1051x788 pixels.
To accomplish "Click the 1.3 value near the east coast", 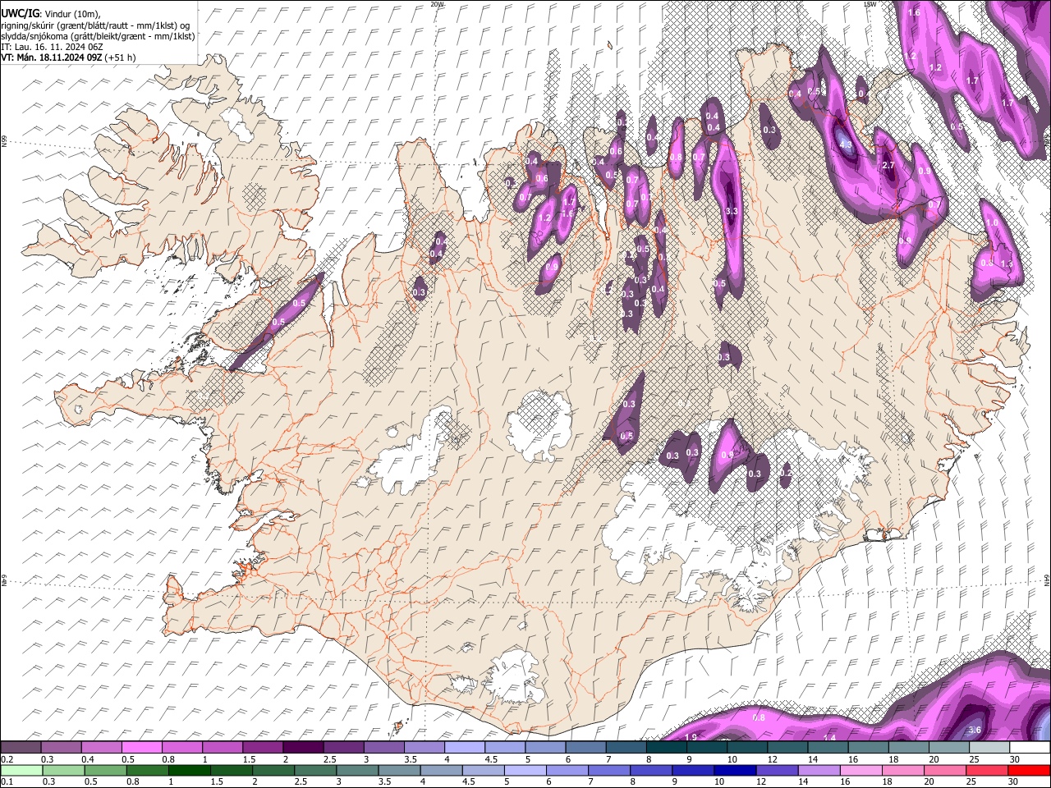I will pos(1007,263).
